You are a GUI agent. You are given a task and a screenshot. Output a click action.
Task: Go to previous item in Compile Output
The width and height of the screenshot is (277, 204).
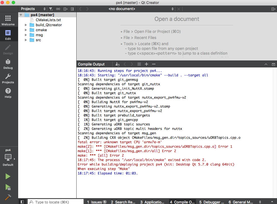125,64
